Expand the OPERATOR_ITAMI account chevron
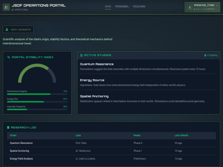 (217, 5)
